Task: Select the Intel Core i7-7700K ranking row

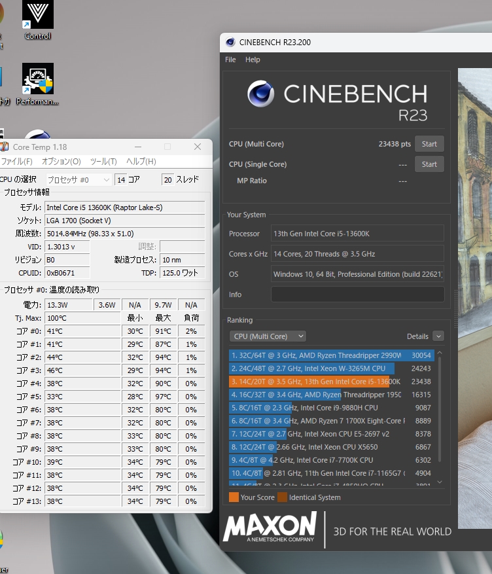Action: (332, 459)
